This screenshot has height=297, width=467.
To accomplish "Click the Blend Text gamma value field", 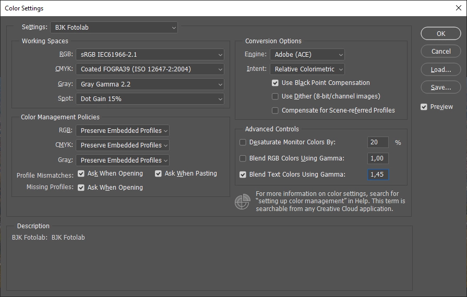I will coord(377,175).
